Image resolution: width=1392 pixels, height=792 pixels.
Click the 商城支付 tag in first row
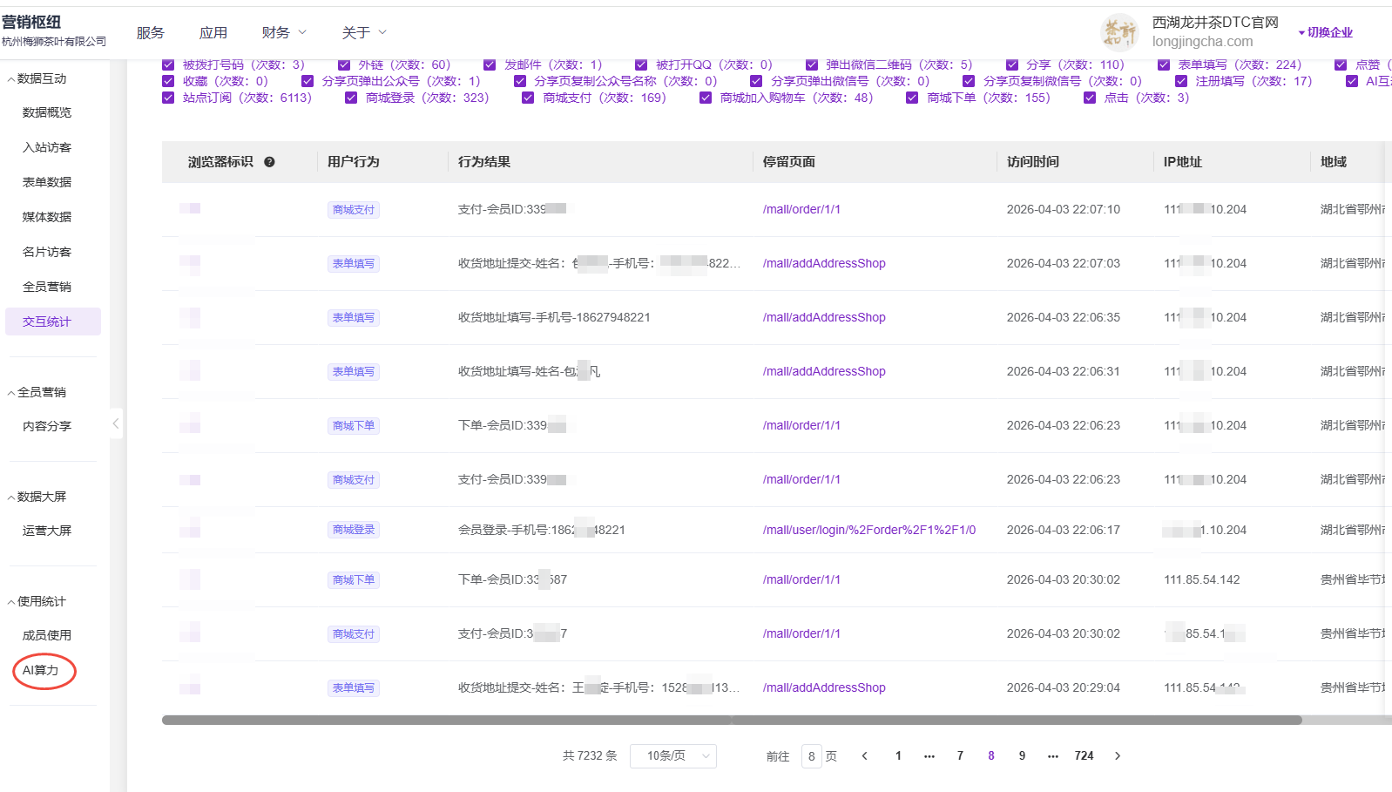pos(353,210)
